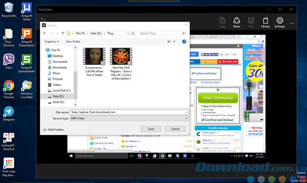The image size is (307, 183).
Task: Open Kingsoft Writer desktop icon
Action: coord(27,12)
